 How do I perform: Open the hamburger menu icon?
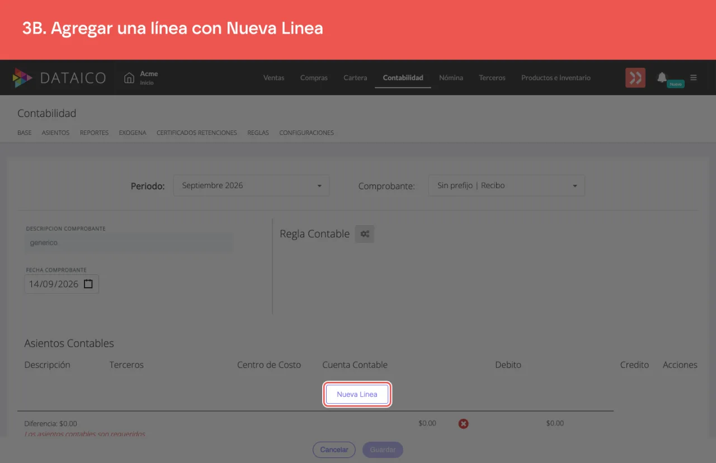[694, 78]
